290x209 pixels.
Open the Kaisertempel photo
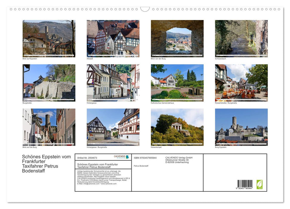(x=177, y=127)
